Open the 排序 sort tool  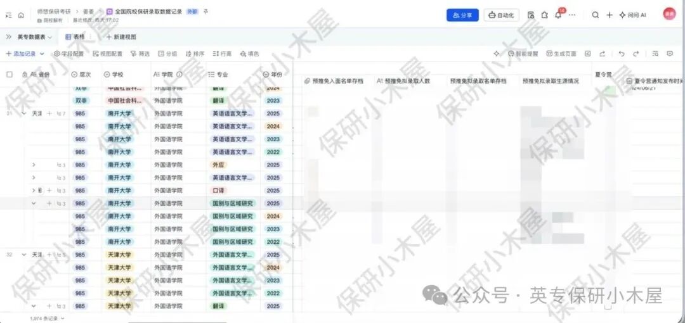coord(195,54)
